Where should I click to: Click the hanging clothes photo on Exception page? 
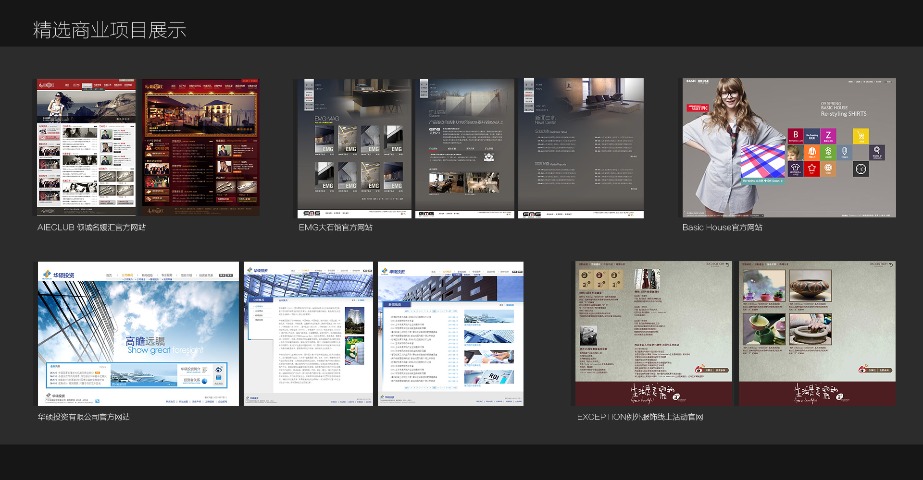[x=648, y=278]
